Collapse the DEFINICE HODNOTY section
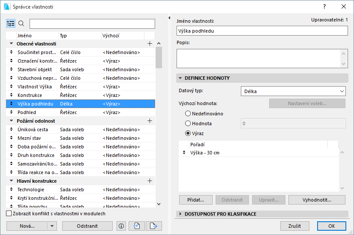 coord(180,78)
